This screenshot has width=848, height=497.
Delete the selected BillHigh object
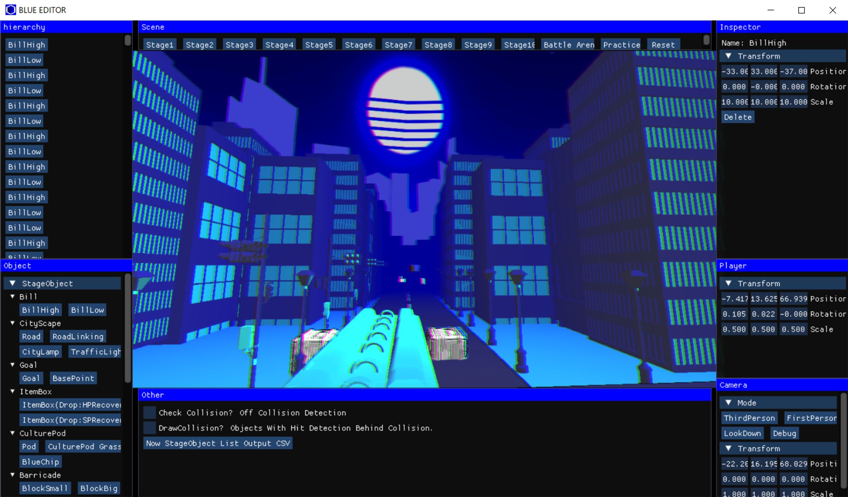point(737,117)
